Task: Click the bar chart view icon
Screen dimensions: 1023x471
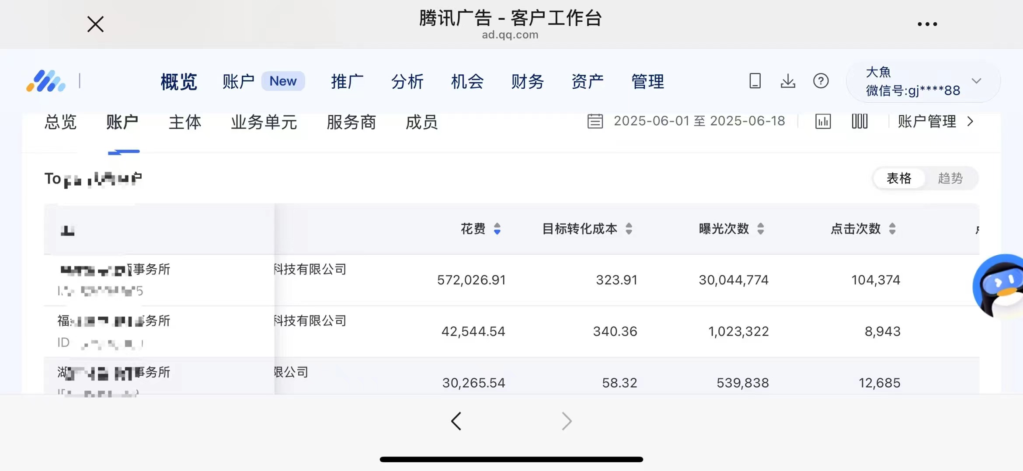Action: click(x=823, y=121)
